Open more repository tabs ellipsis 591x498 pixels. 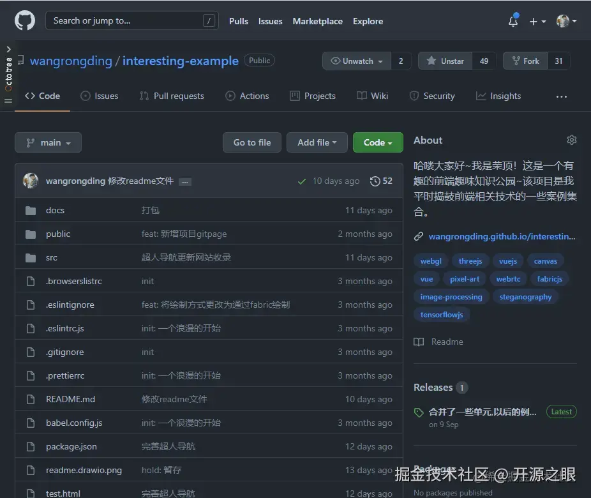click(562, 96)
